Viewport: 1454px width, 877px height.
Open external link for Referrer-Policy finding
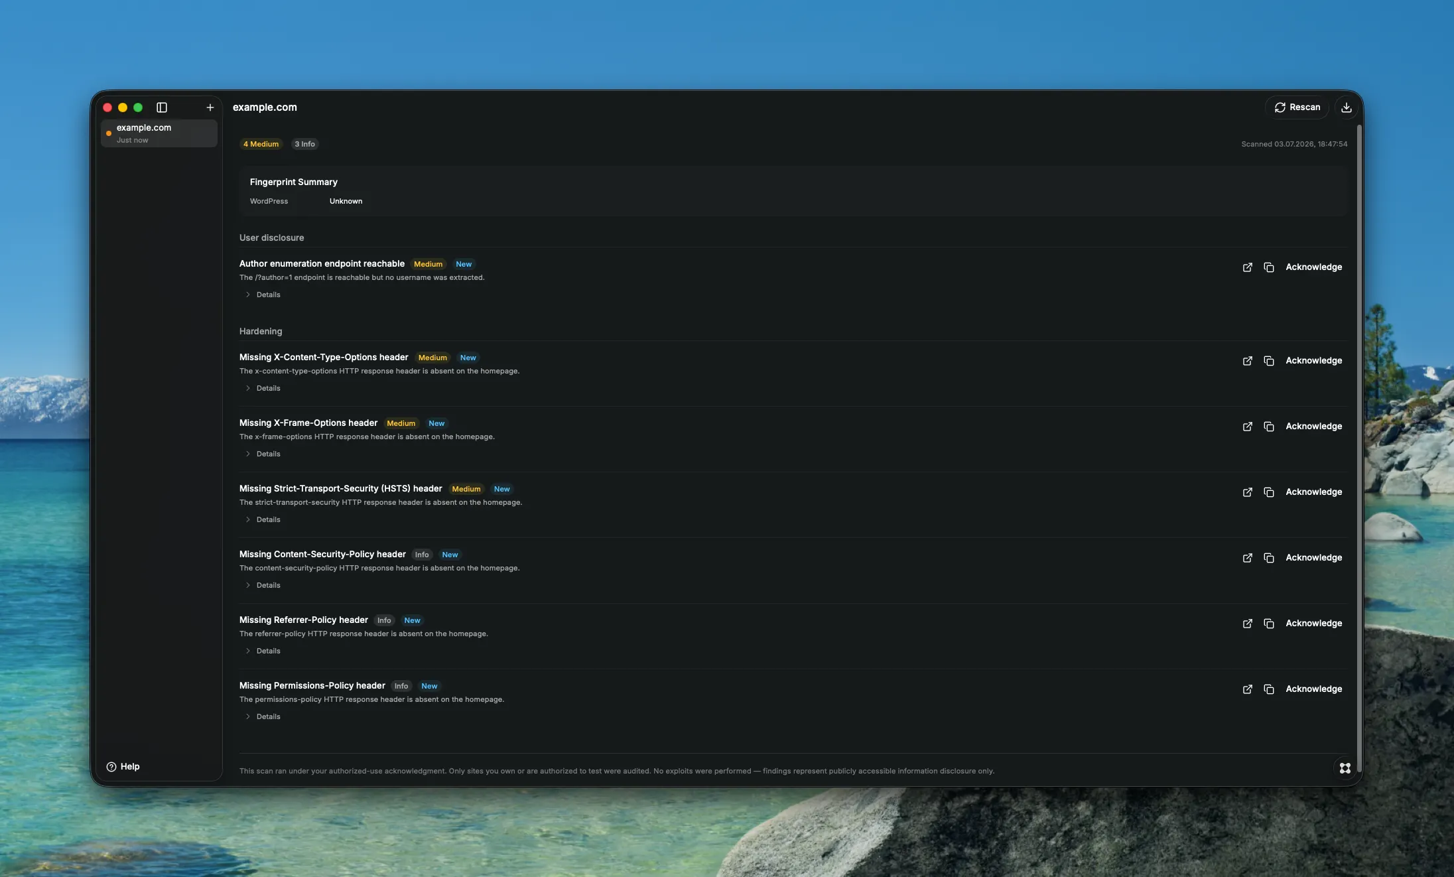(1248, 624)
